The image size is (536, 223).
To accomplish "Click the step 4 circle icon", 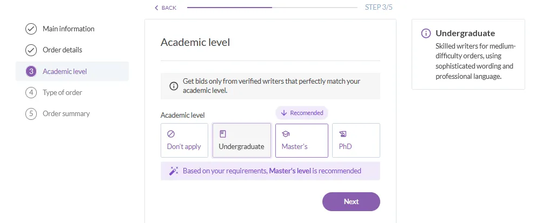I will pos(31,92).
